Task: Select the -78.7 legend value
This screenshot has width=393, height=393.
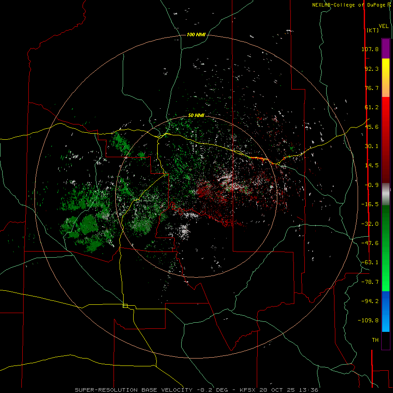Action: coord(370,282)
